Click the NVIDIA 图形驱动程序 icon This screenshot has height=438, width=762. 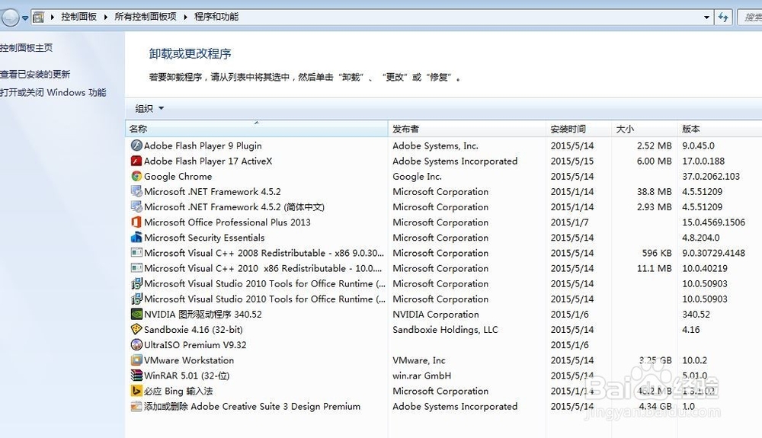[x=136, y=314]
